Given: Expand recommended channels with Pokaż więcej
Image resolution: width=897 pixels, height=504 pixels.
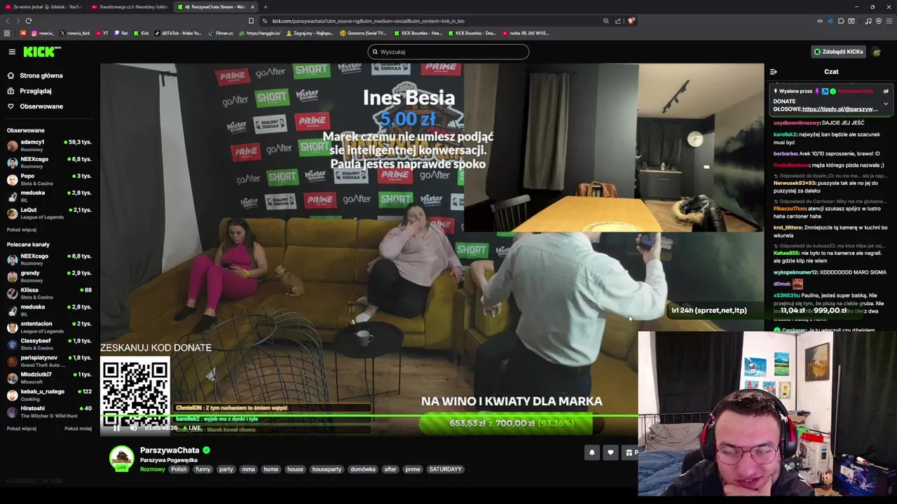Looking at the screenshot, I should click(x=22, y=428).
